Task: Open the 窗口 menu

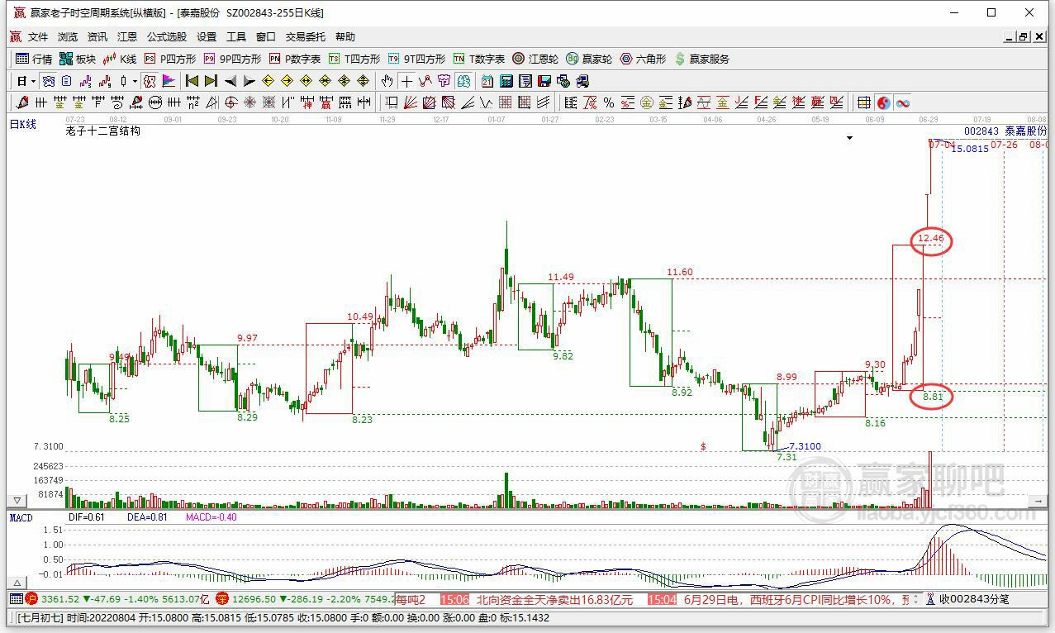Action: 266,37
